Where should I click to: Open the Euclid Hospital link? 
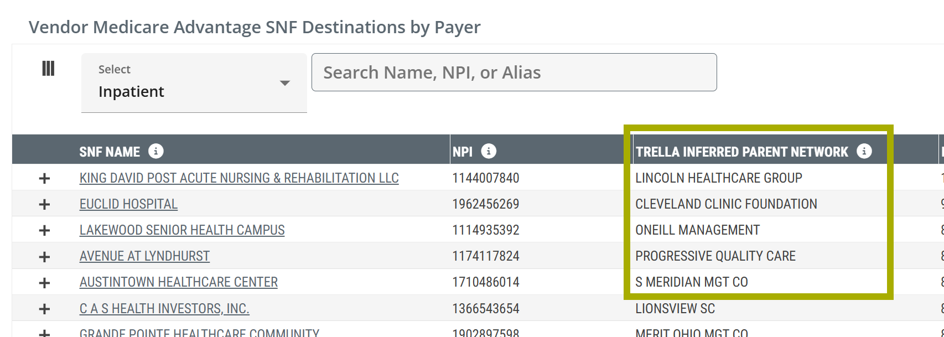pyautogui.click(x=128, y=204)
